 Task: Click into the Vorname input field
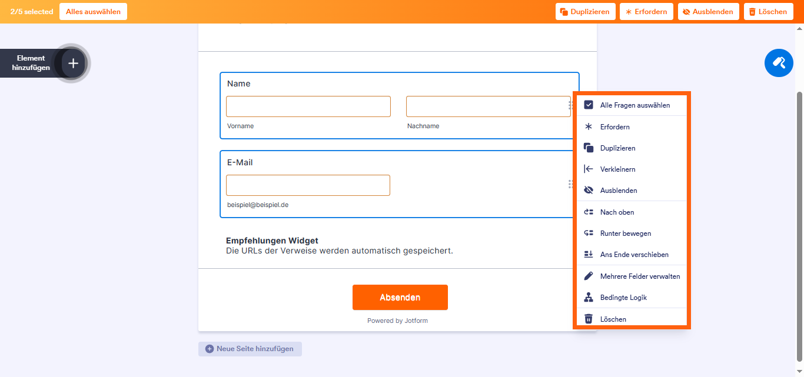tap(308, 106)
